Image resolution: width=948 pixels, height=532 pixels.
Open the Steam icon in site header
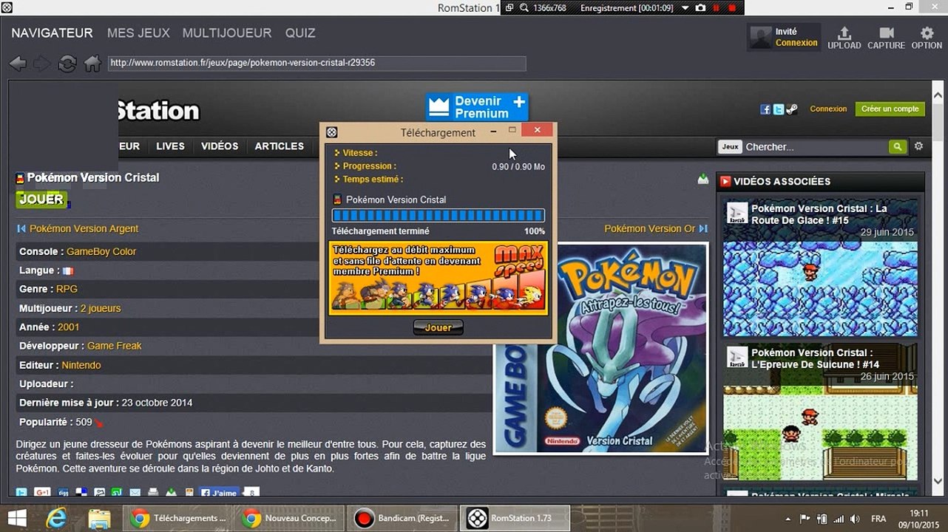click(791, 109)
